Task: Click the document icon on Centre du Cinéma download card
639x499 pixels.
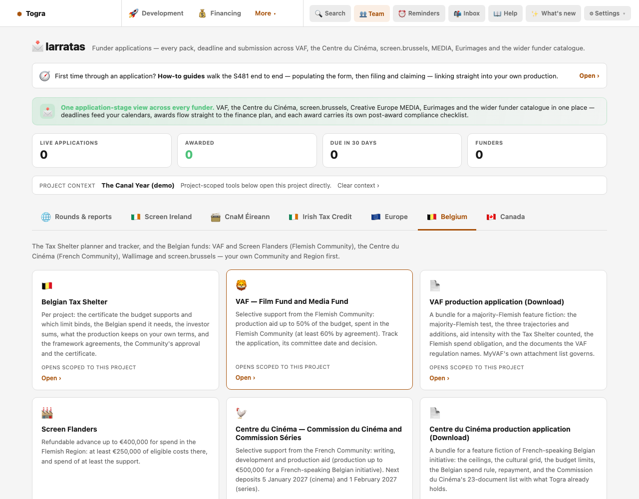Action: pyautogui.click(x=435, y=413)
